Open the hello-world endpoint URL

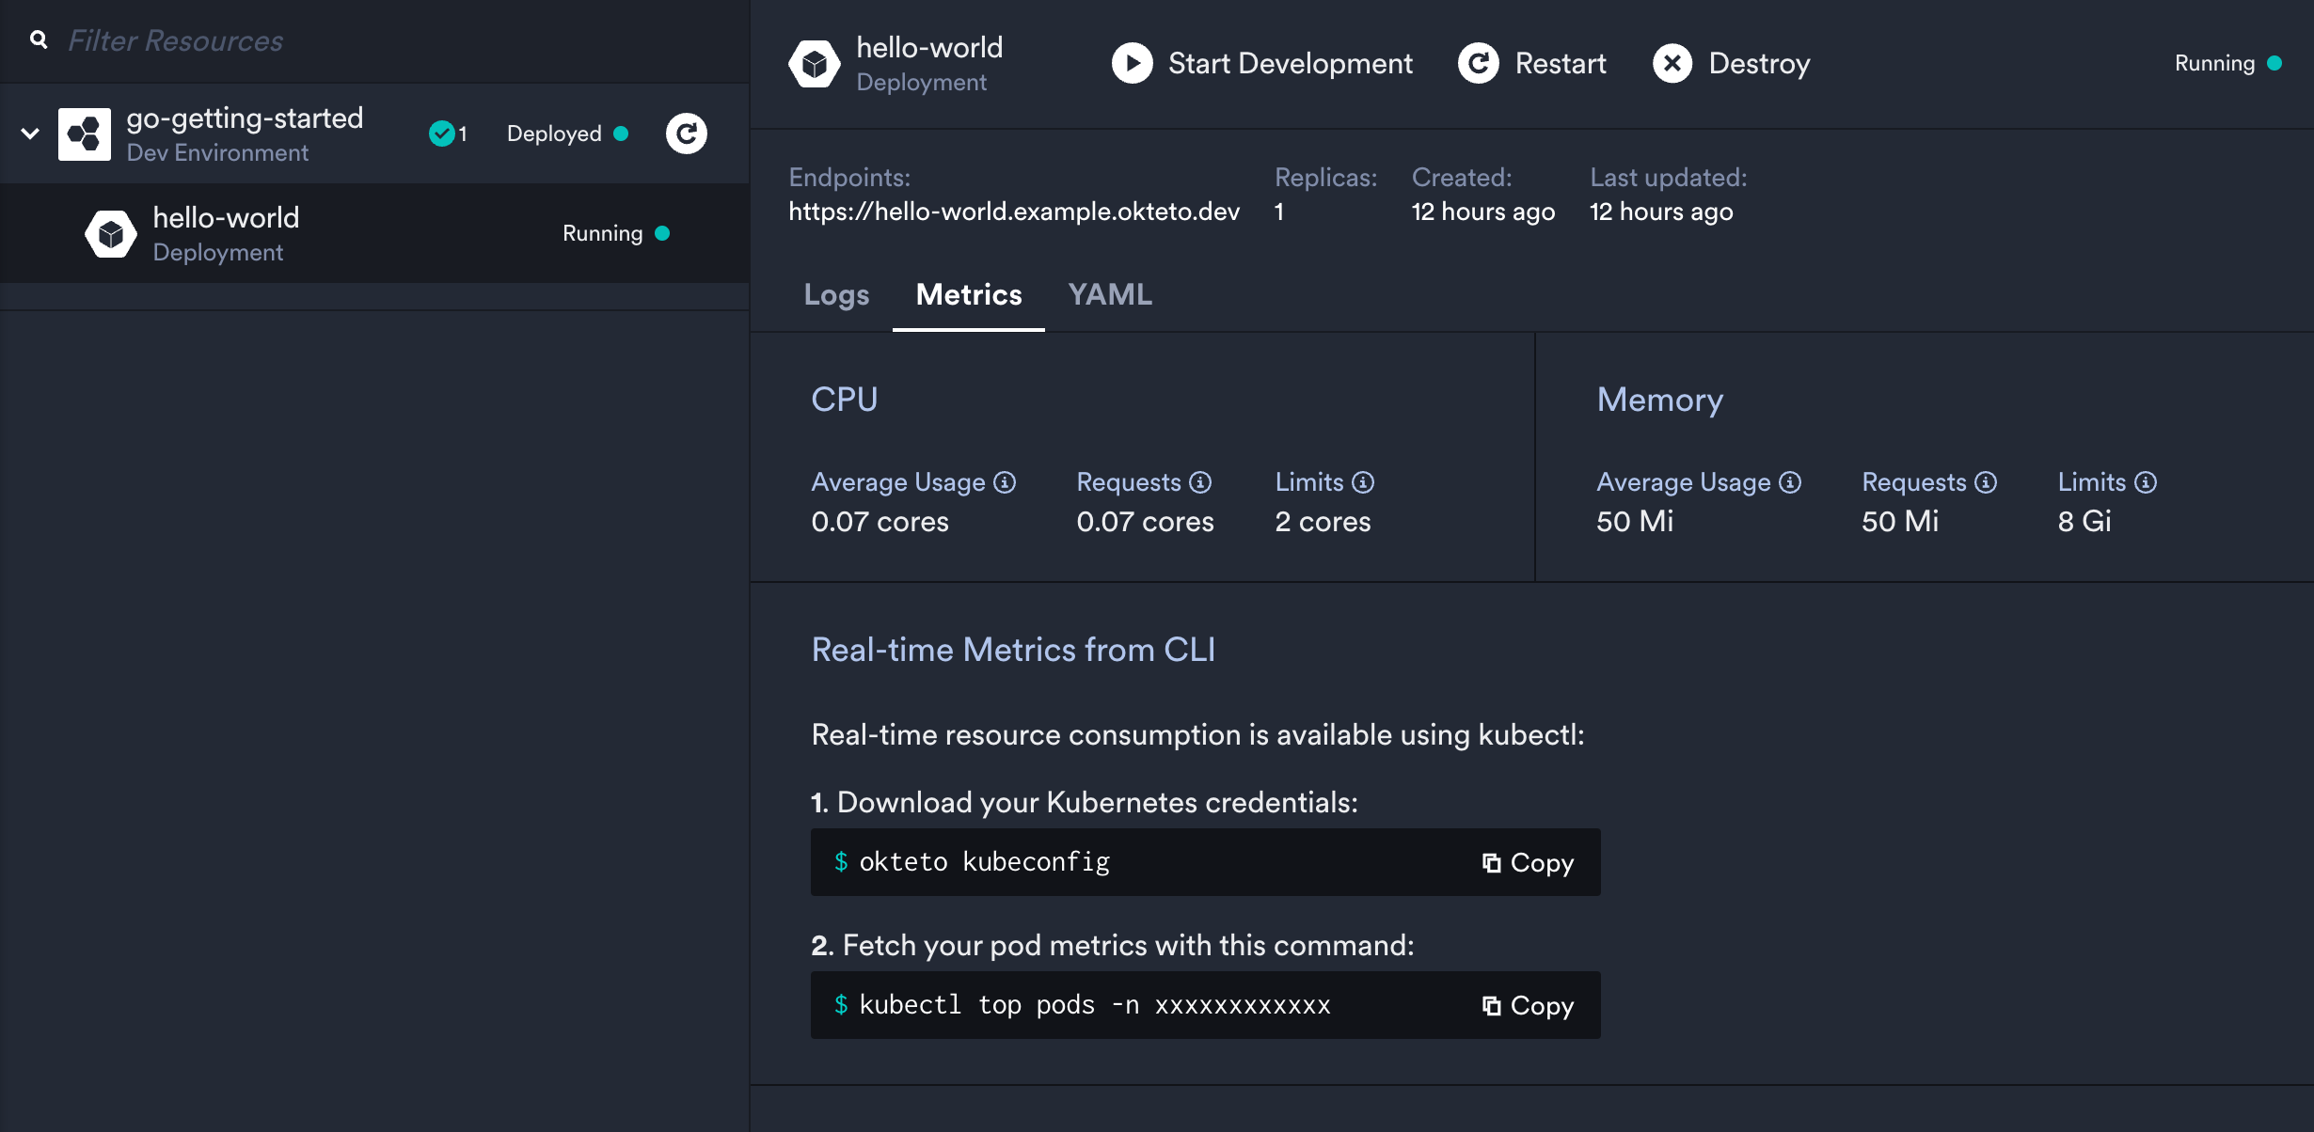pyautogui.click(x=1014, y=212)
